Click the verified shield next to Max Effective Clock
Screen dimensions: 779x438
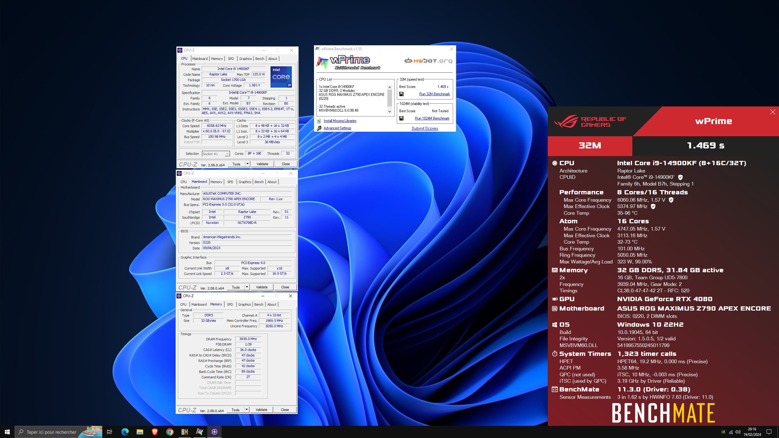pos(653,207)
